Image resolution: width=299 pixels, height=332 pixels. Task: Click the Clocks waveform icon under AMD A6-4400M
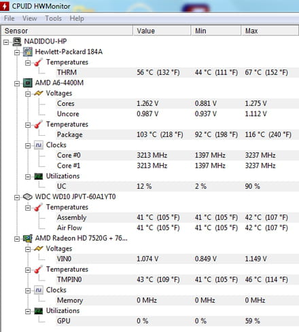[39, 145]
